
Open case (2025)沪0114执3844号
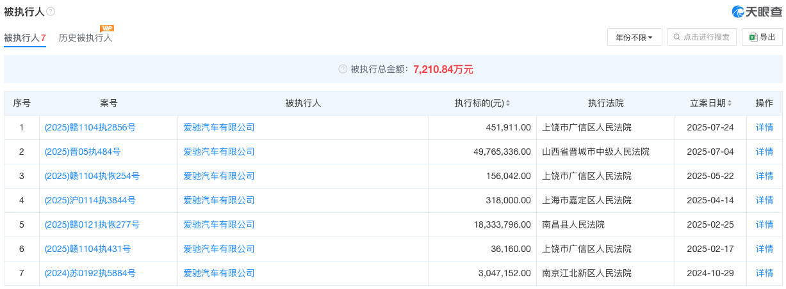coord(90,200)
